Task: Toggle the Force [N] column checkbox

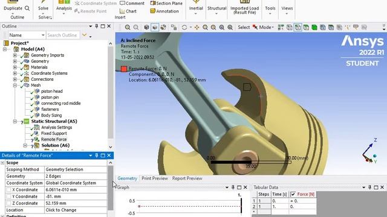Action: pyautogui.click(x=293, y=194)
